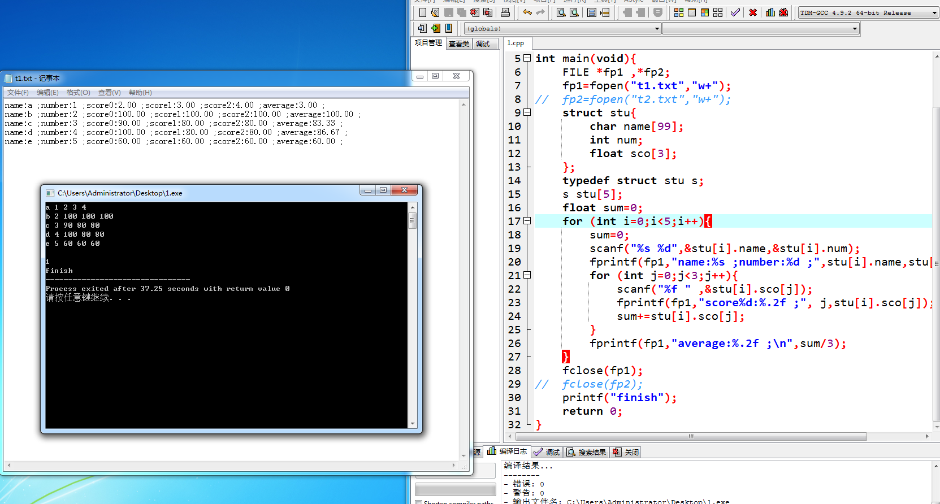Click the red X Stop execution icon
Viewport: 940px width, 504px height.
[753, 12]
